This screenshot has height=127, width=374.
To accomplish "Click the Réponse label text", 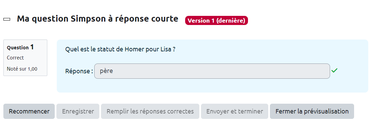I will 79,71.
